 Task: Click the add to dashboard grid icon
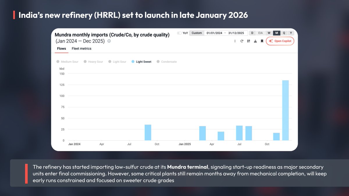point(248,41)
